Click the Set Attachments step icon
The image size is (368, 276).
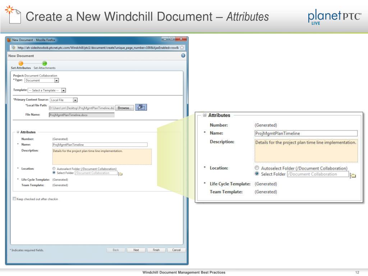click(44, 63)
